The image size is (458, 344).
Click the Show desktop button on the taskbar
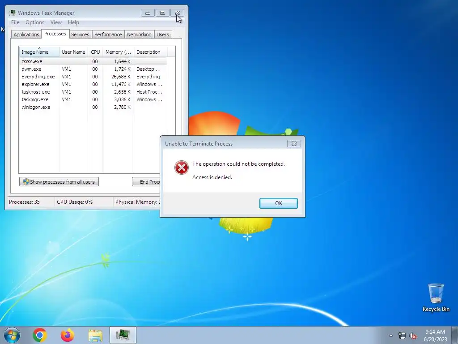[455, 335]
